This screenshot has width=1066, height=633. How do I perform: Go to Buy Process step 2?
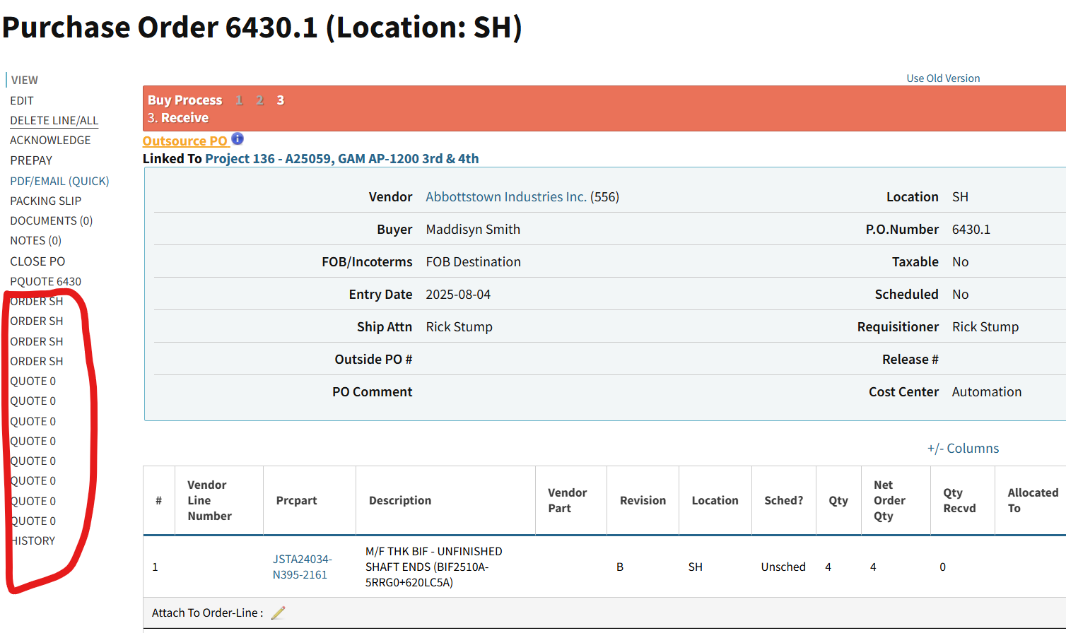point(259,100)
